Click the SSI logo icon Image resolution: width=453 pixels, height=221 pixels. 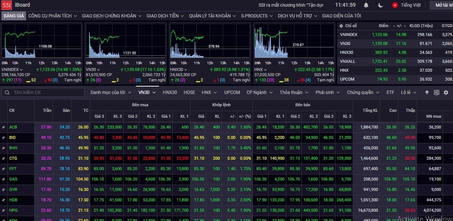click(x=7, y=5)
